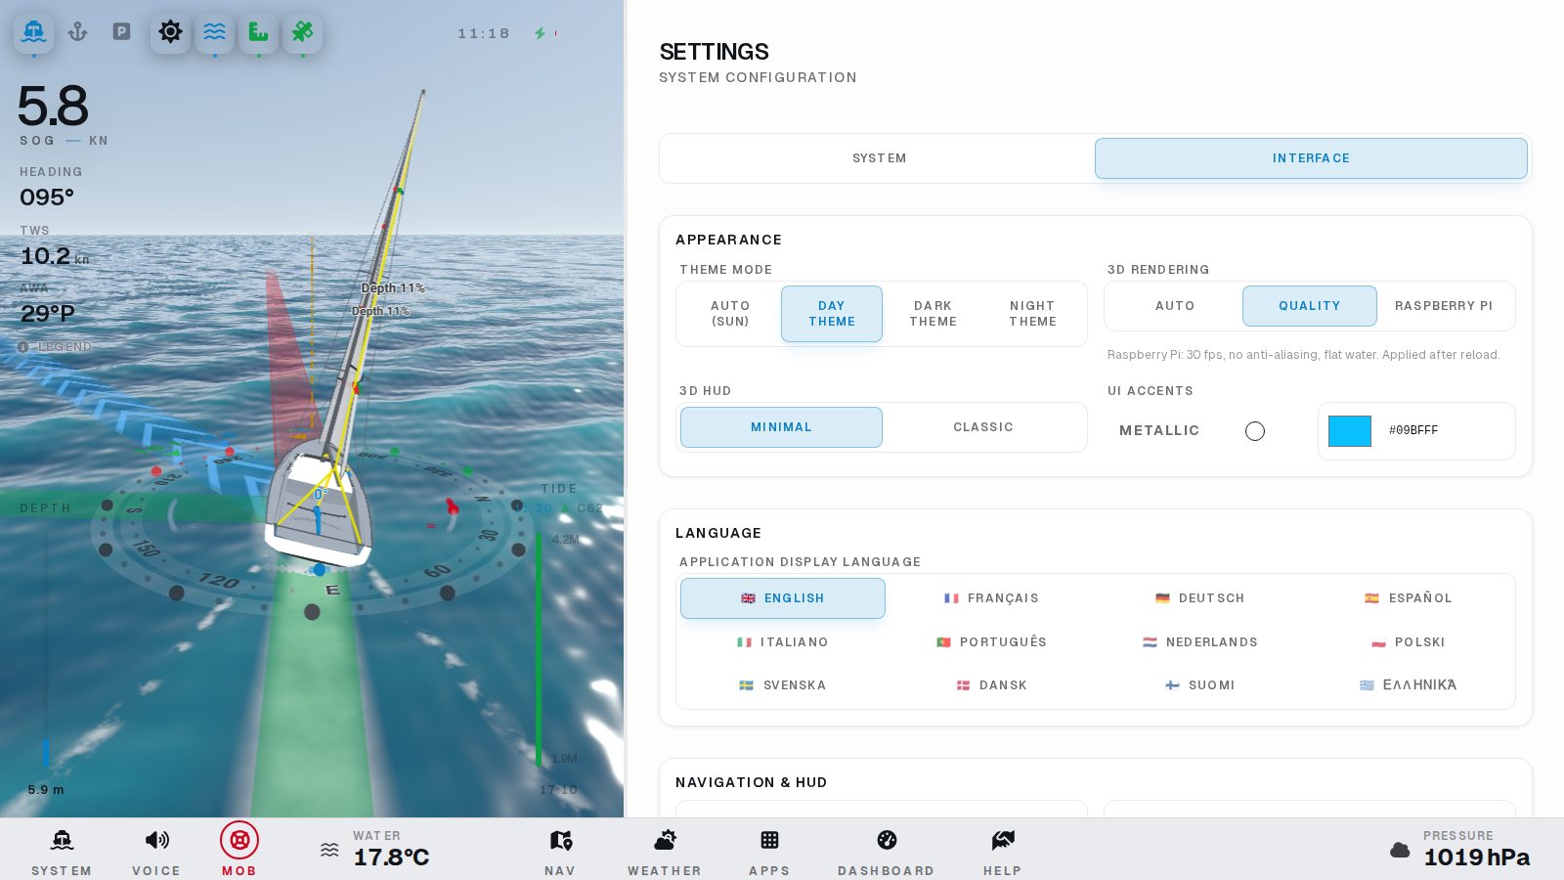
Task: Click the Legend info icon
Action: tap(23, 347)
